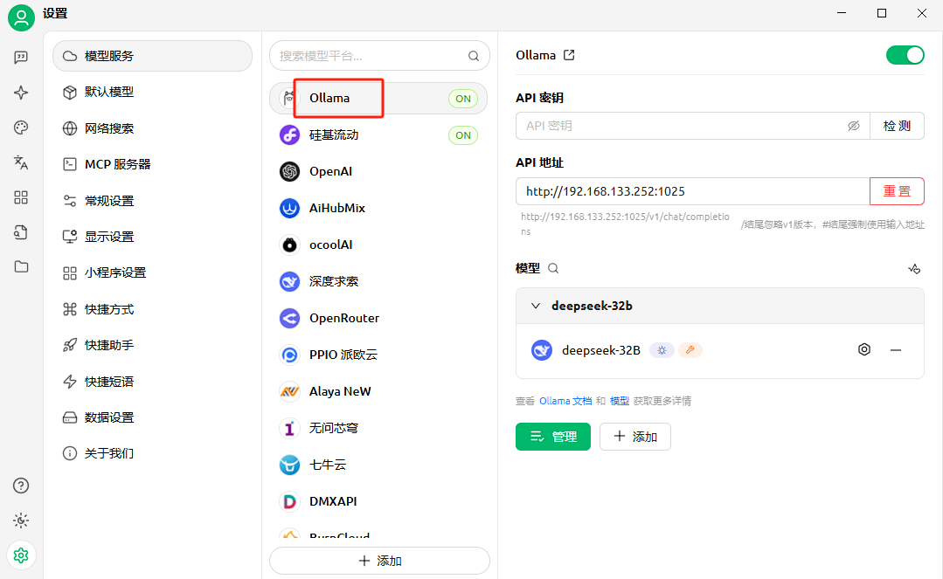Viewport: 943px width, 579px height.
Task: Open 快捷短语 settings section
Action: [x=152, y=381]
